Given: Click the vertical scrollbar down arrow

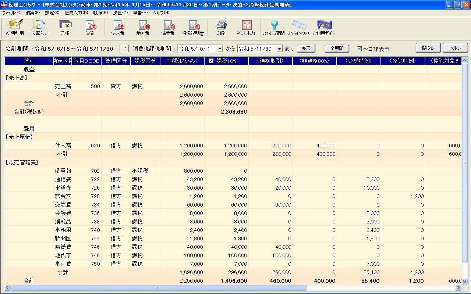Looking at the screenshot, I should click(x=464, y=282).
